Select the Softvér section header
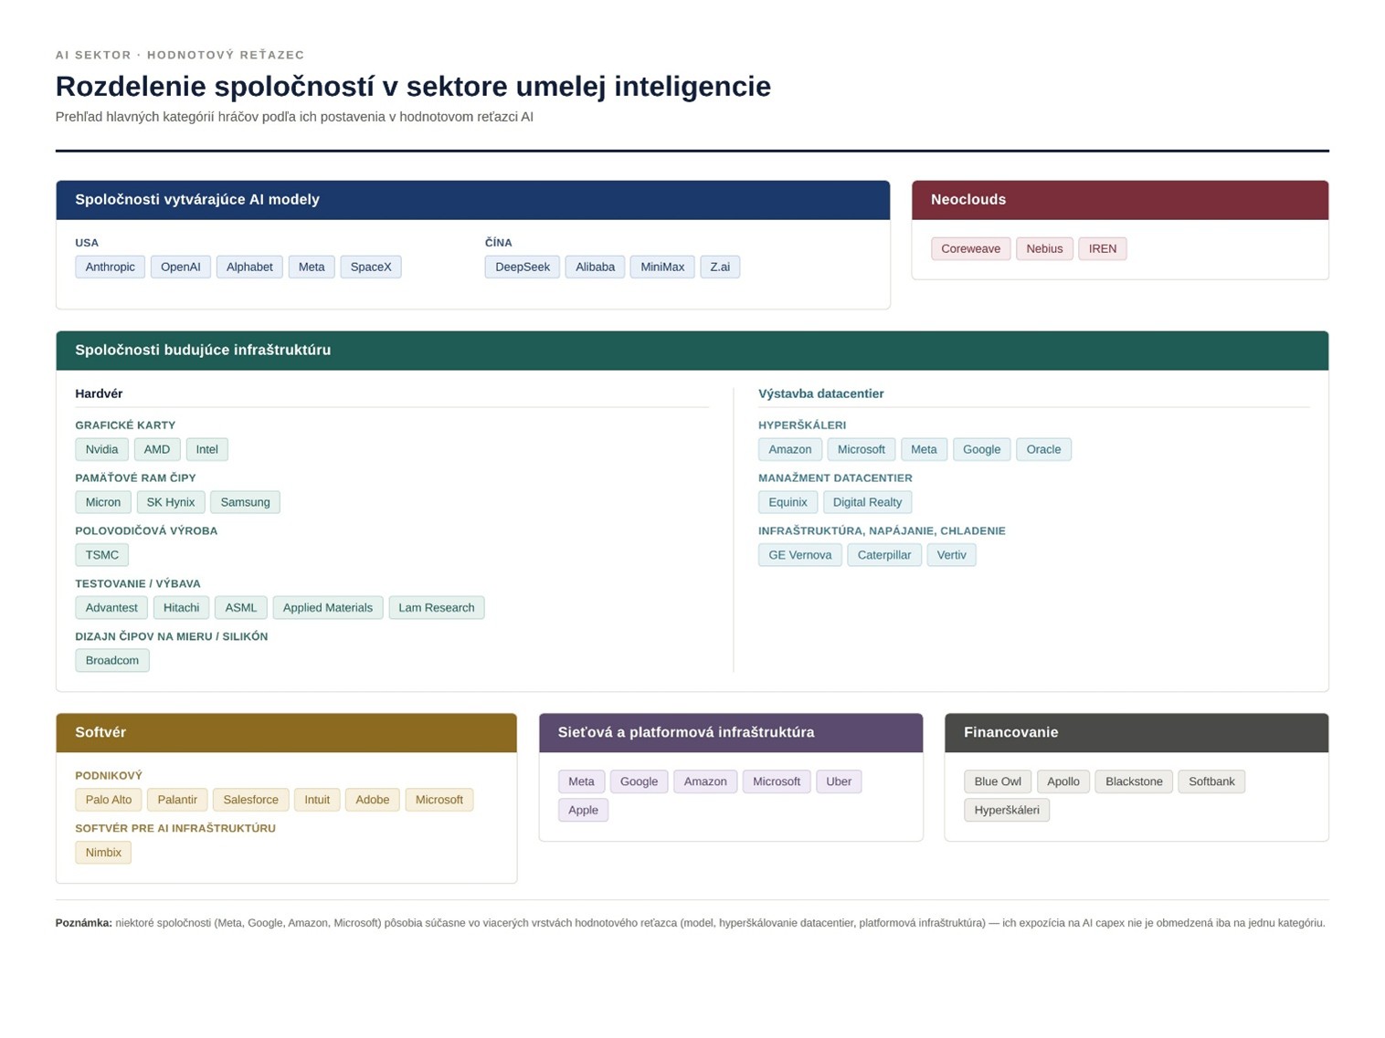The image size is (1385, 1038). (x=286, y=733)
